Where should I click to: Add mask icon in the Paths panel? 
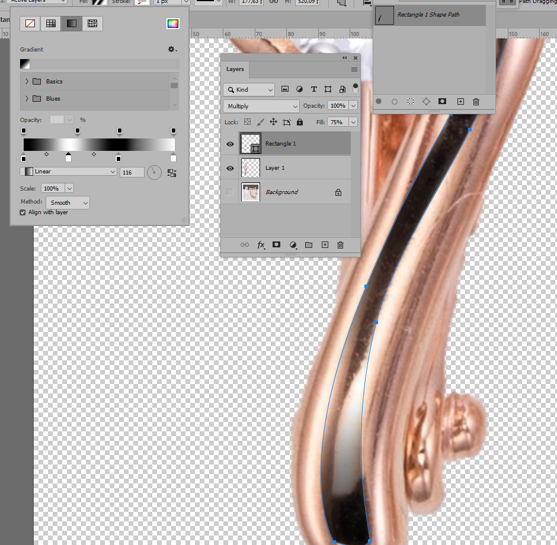click(x=442, y=101)
